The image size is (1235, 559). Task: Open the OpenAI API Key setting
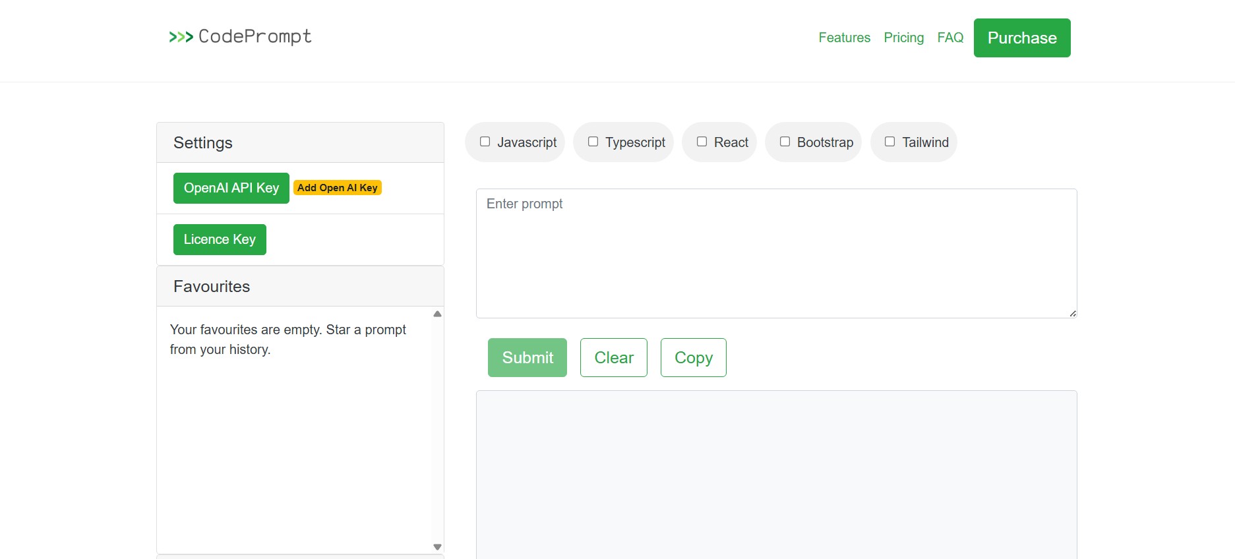[x=231, y=188]
